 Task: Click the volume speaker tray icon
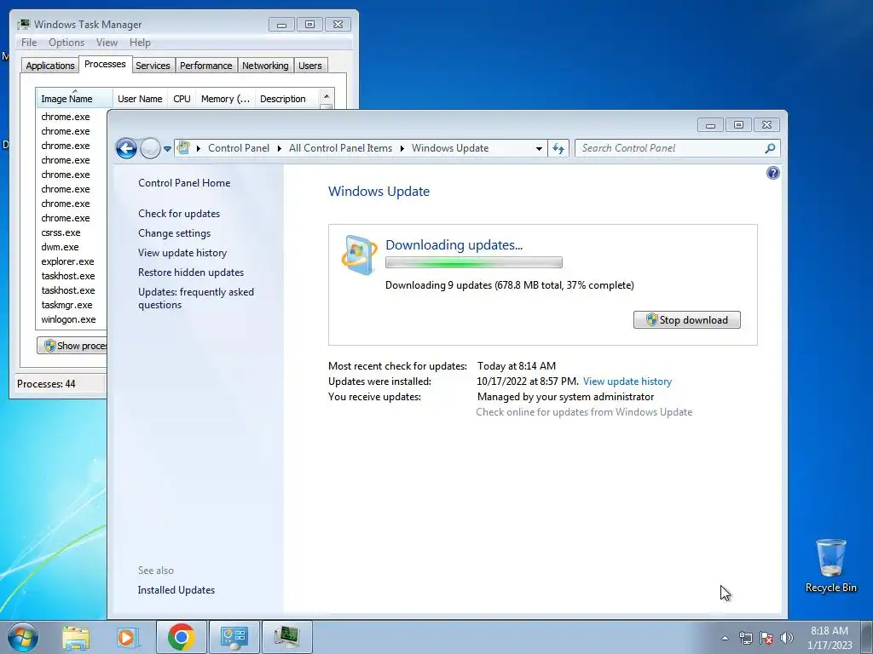[787, 638]
